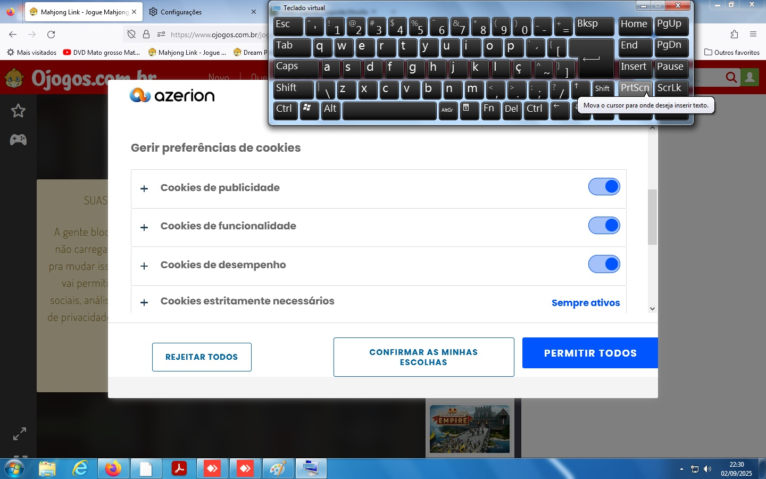Switch to Firefox on the taskbar
Viewport: 766px width, 479px height.
(x=113, y=469)
